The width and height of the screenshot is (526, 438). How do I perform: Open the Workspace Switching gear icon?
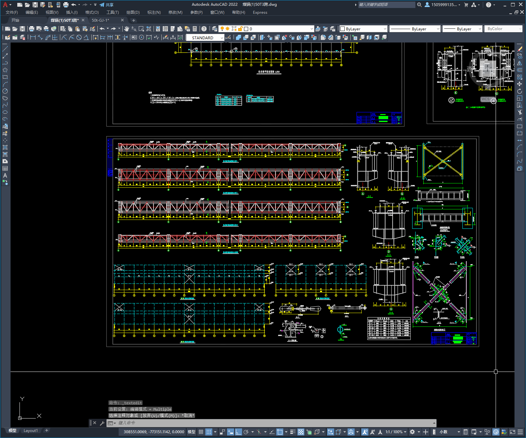point(412,432)
